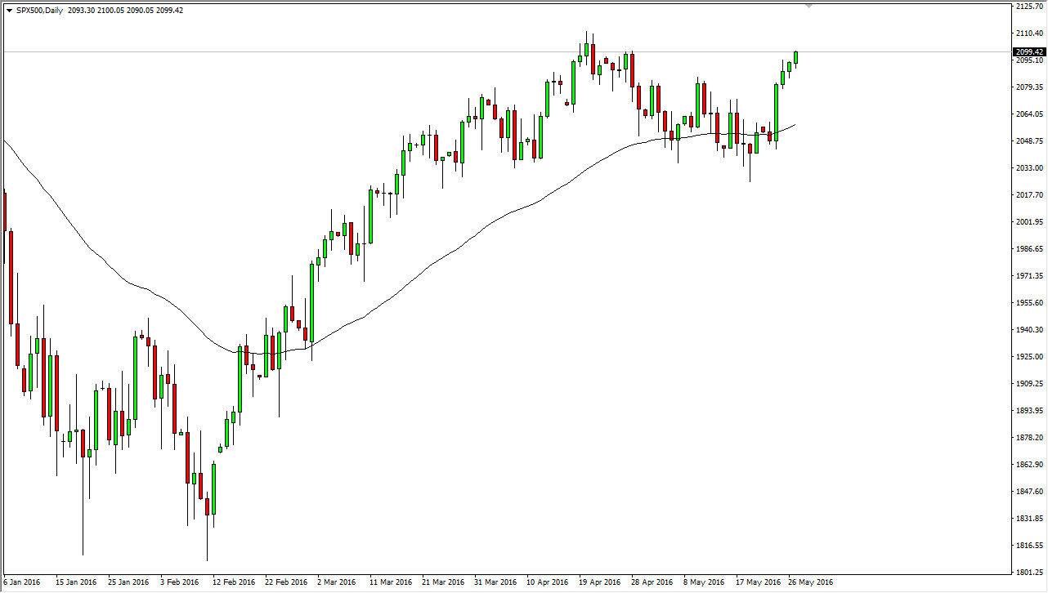Click the 10 Apr 2016 date label
The height and width of the screenshot is (593, 1048).
(548, 582)
